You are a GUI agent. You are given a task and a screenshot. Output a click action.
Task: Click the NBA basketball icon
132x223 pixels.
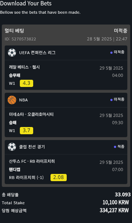(x=12, y=100)
